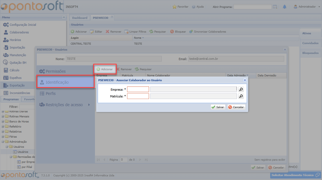Click the notifications bell icon

click(x=285, y=7)
